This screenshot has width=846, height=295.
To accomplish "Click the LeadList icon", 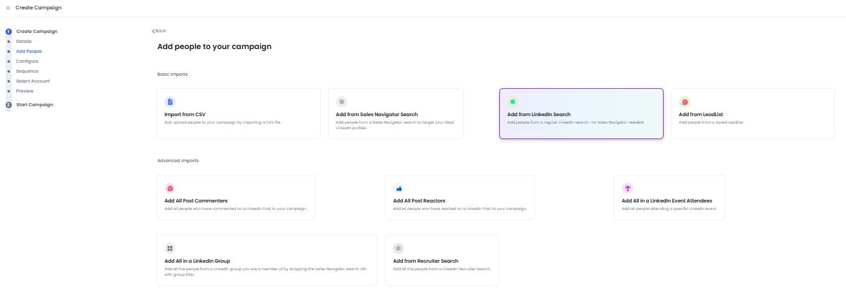I will click(x=685, y=101).
